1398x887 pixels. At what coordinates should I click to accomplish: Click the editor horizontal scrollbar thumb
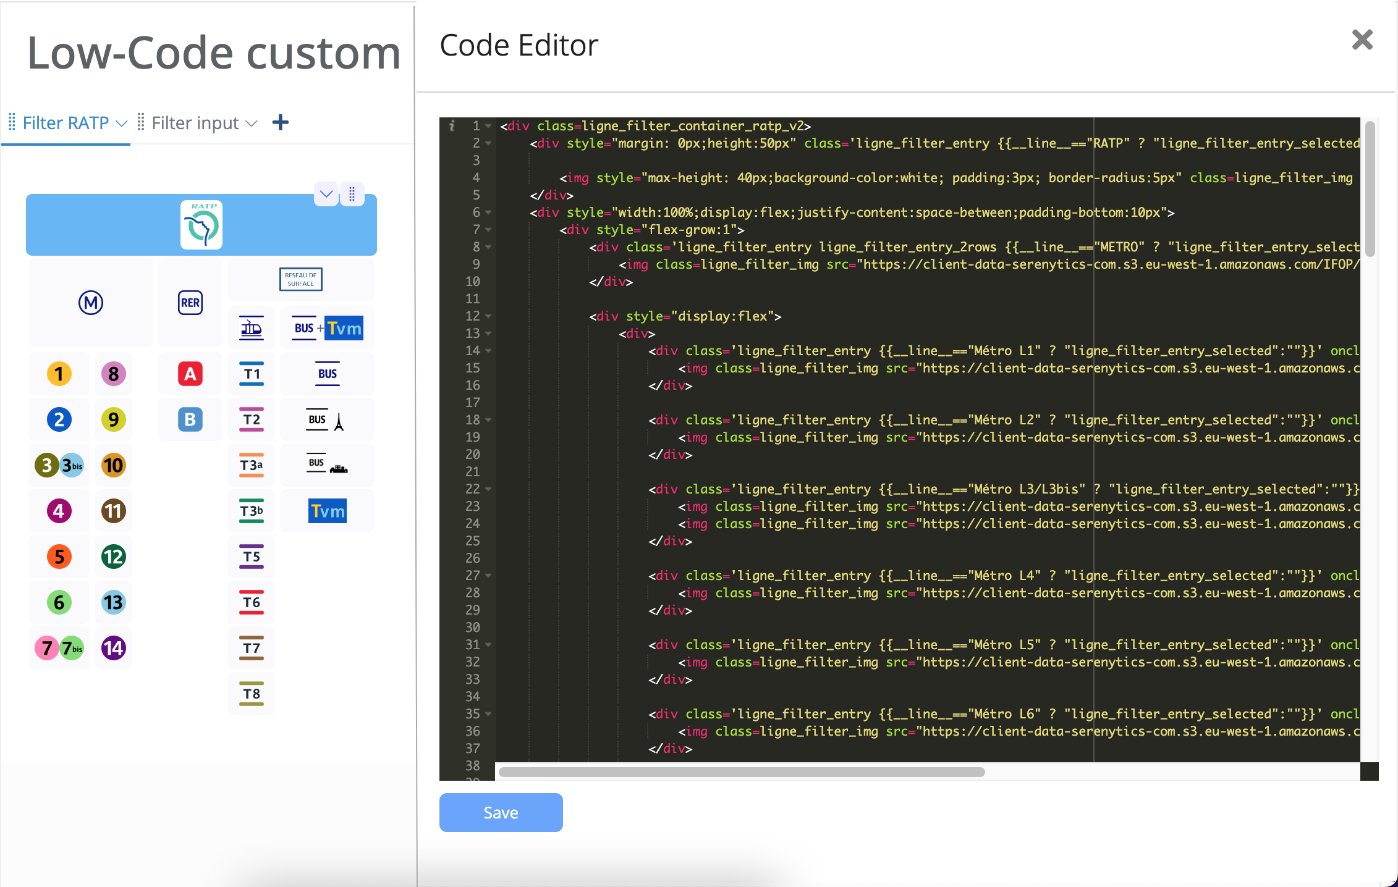(742, 772)
